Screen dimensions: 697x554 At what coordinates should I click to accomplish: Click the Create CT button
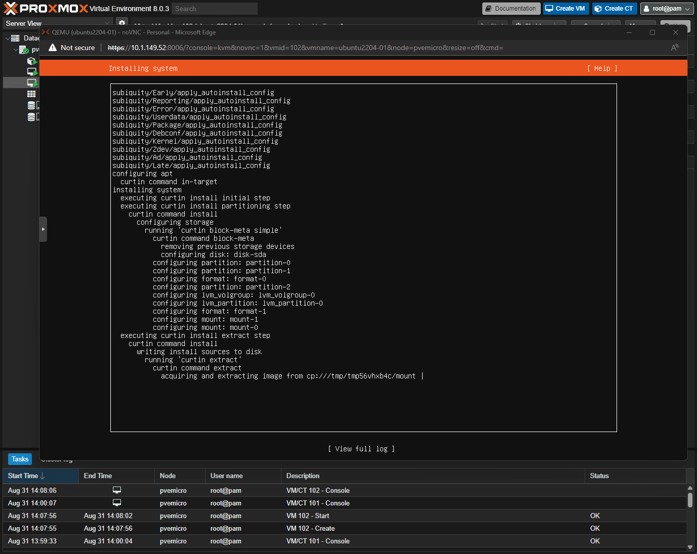pos(614,9)
